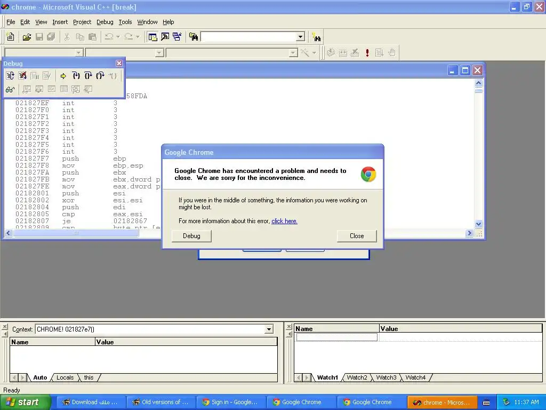Click the Cut scissors icon

point(67,37)
